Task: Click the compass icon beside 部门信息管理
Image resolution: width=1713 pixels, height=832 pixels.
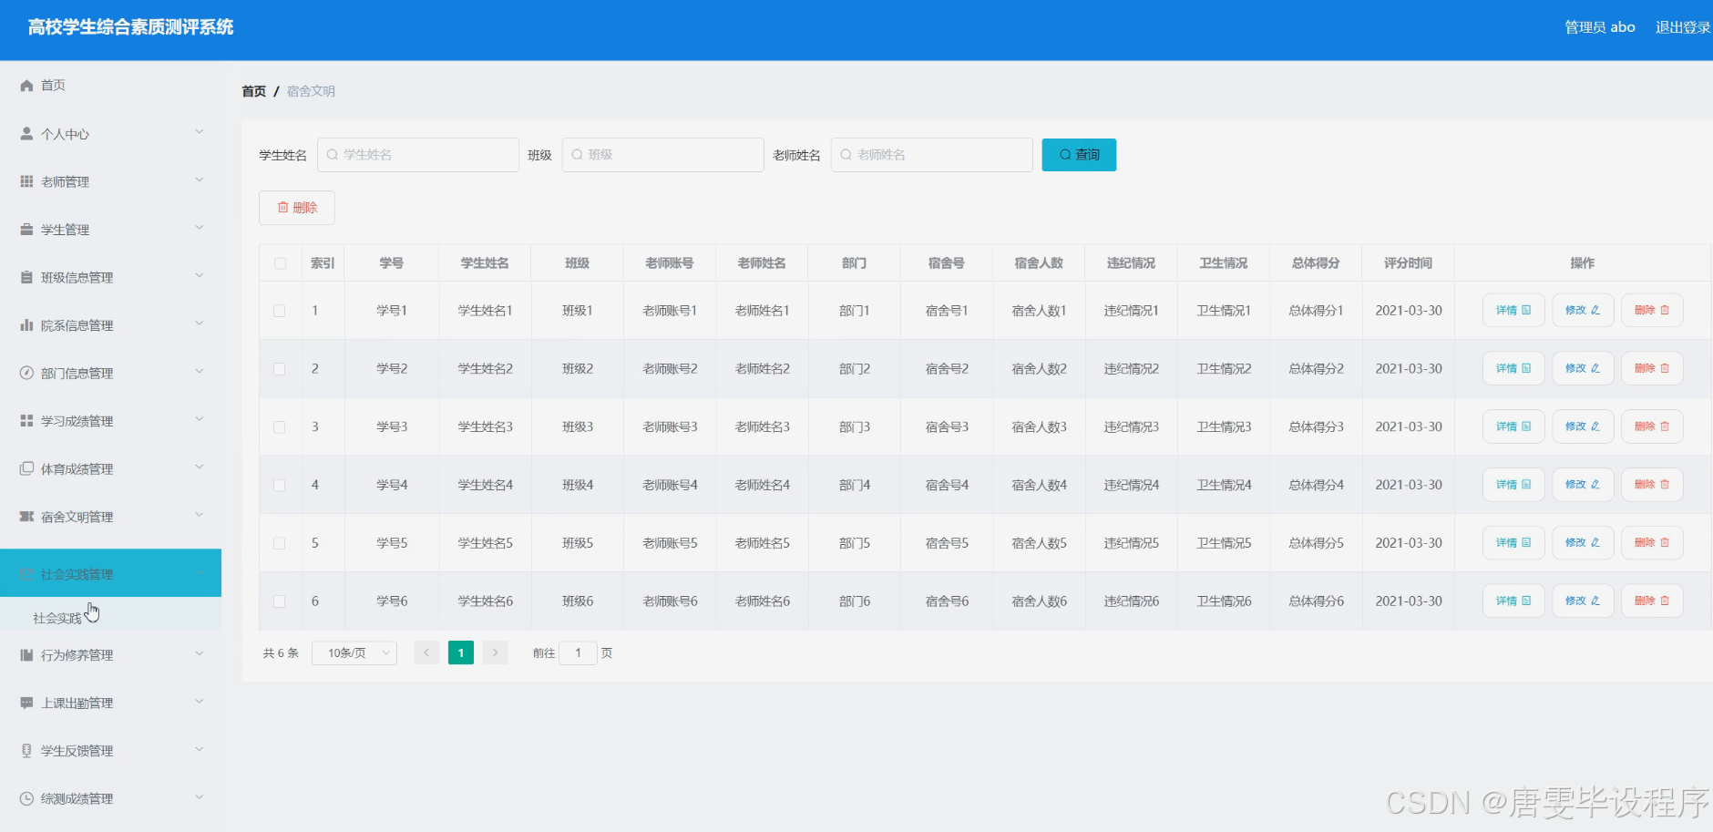Action: coord(26,373)
